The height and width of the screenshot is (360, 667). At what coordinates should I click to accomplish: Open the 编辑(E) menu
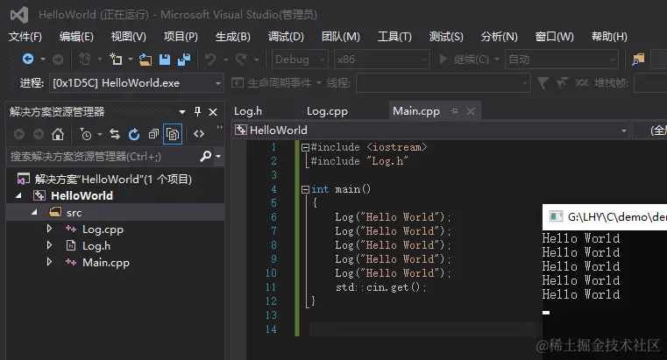click(x=76, y=37)
